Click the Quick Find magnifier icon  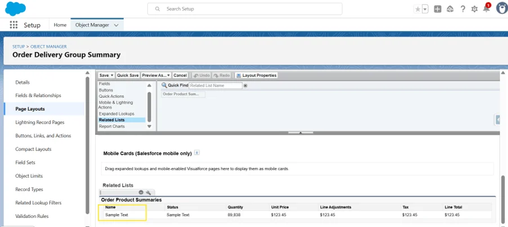(164, 85)
